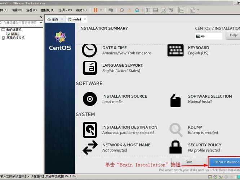Viewport: 240px width, 180px height.
Task: Toggle the thumbnail bar view icon
Action: click(156, 10)
